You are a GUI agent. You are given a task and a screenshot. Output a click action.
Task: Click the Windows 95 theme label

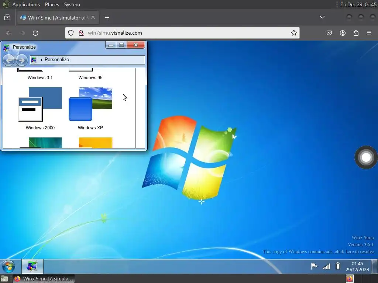click(x=90, y=78)
